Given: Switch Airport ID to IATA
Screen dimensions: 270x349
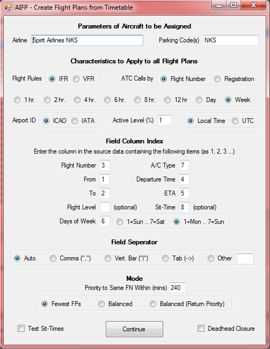Looking at the screenshot, I should pyautogui.click(x=75, y=121).
